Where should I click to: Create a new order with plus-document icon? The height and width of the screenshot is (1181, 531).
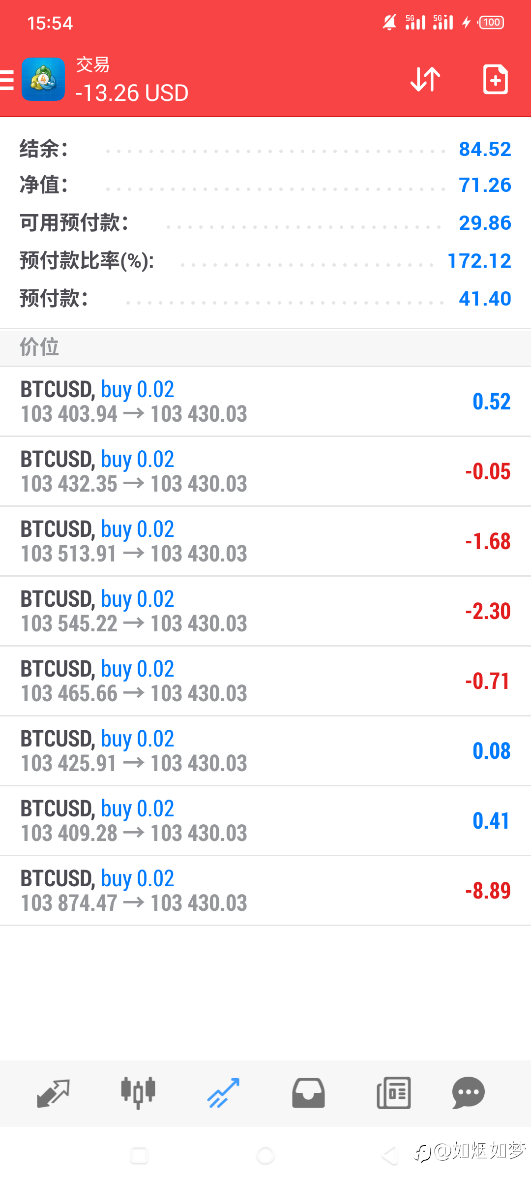coord(495,79)
